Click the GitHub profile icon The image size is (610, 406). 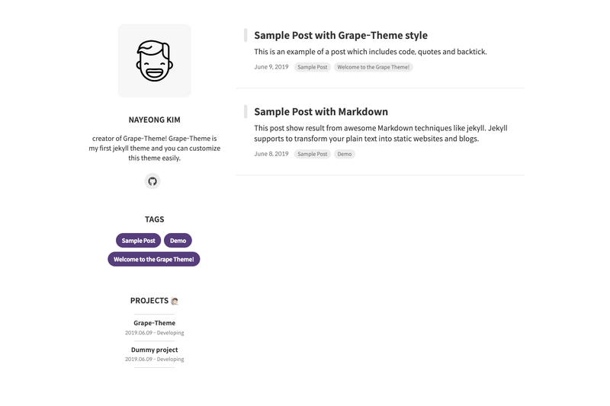(x=152, y=181)
